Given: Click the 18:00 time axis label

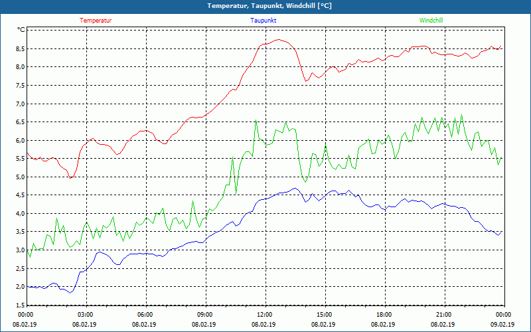Looking at the screenshot, I should (x=385, y=315).
